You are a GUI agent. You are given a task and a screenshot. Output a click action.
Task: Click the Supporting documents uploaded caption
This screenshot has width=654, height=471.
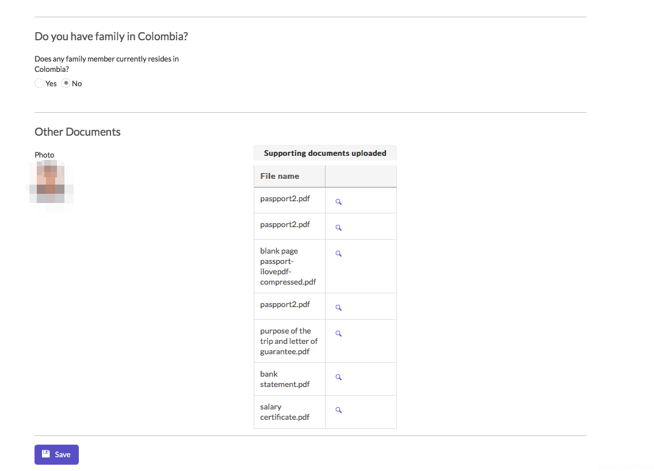[325, 153]
